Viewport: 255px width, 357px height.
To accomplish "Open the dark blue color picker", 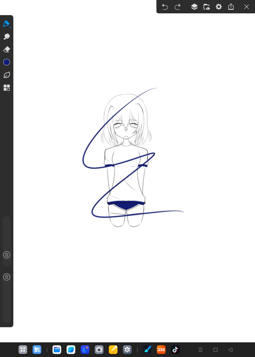I will (7, 62).
